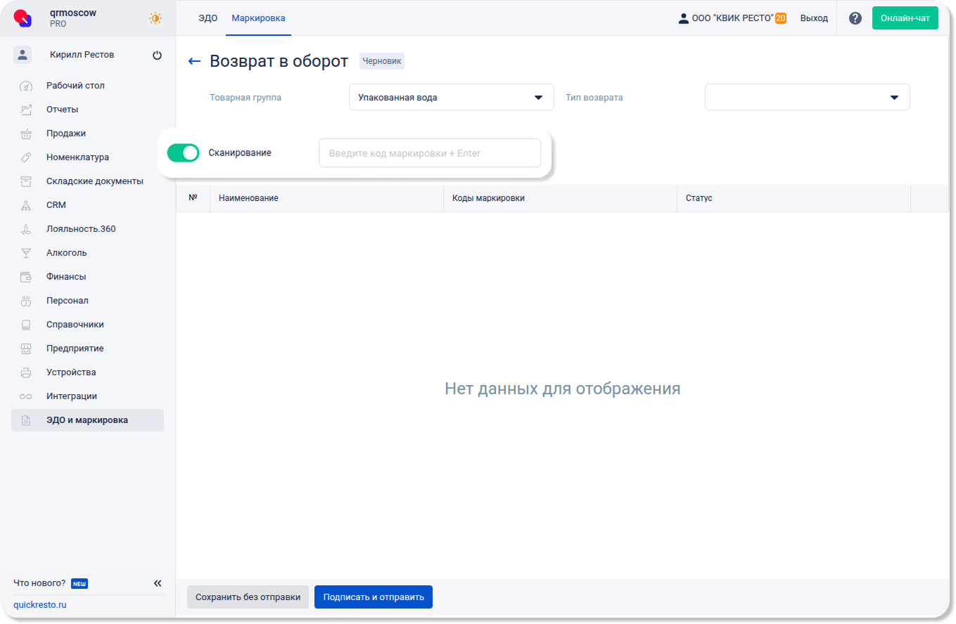Click the back arrow beside Возврат в оборот
Viewport: 956px width, 624px height.
coord(194,62)
